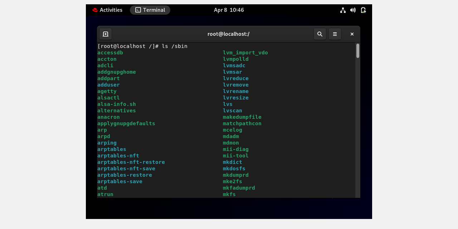Click the 'addpart' entry

[108, 78]
